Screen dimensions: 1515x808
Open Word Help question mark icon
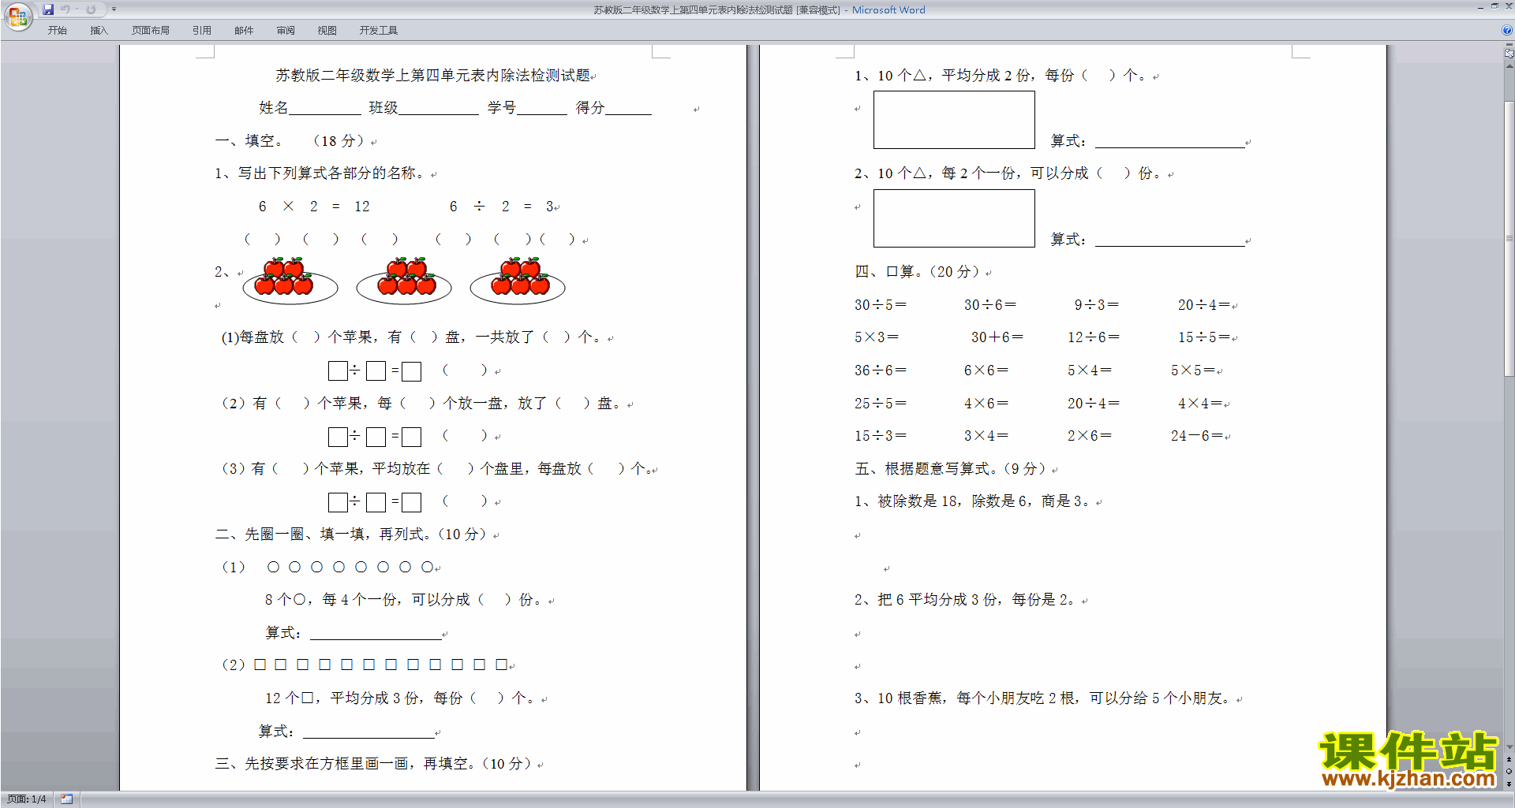(1506, 30)
